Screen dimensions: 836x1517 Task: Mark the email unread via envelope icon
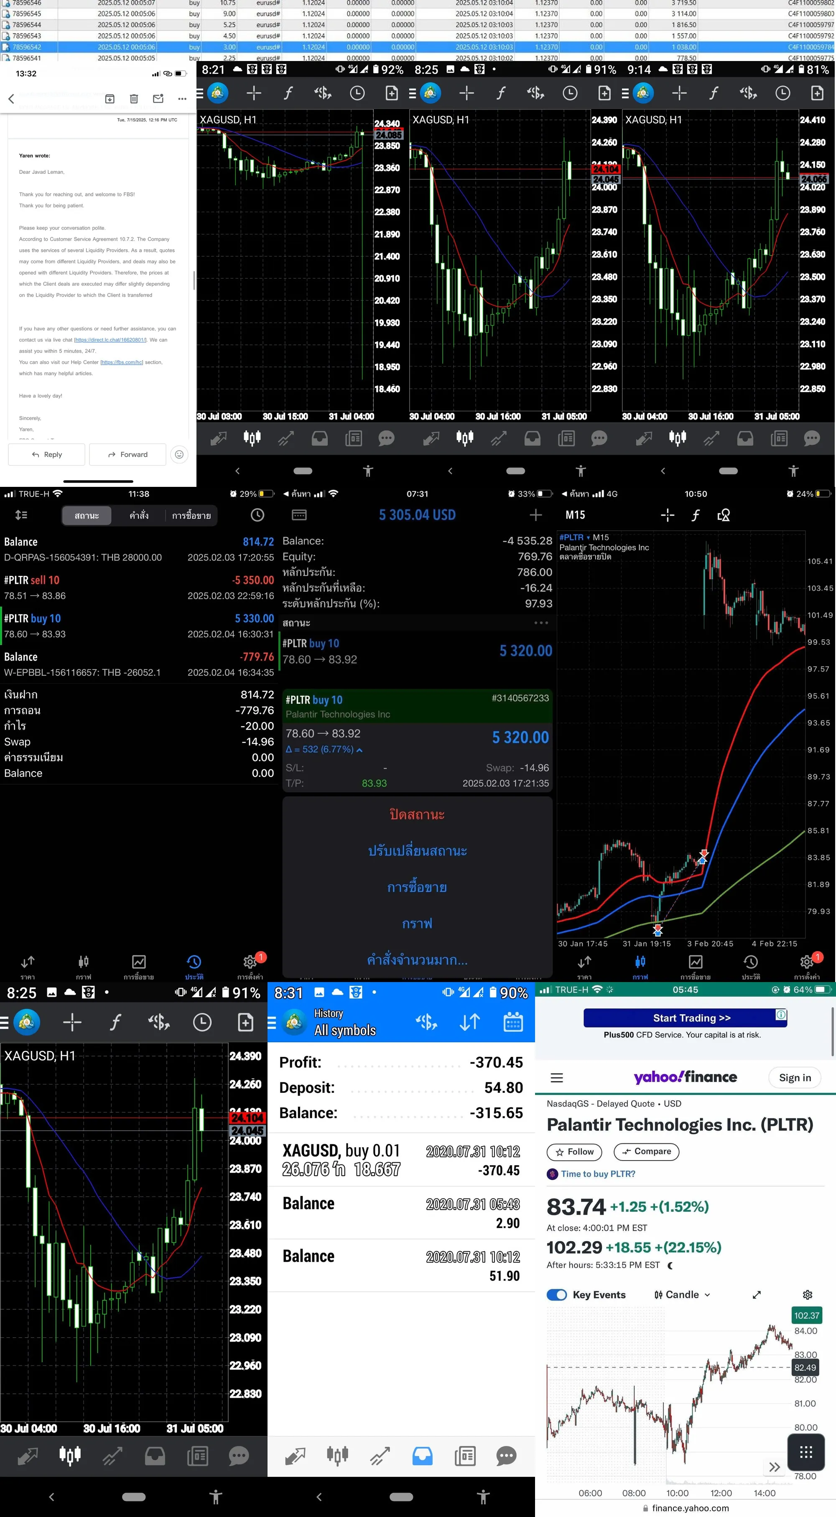coord(158,99)
